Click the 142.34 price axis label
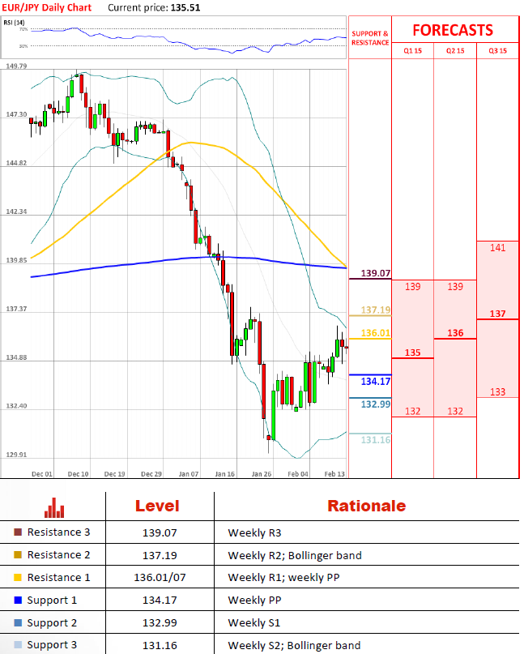 pos(16,212)
